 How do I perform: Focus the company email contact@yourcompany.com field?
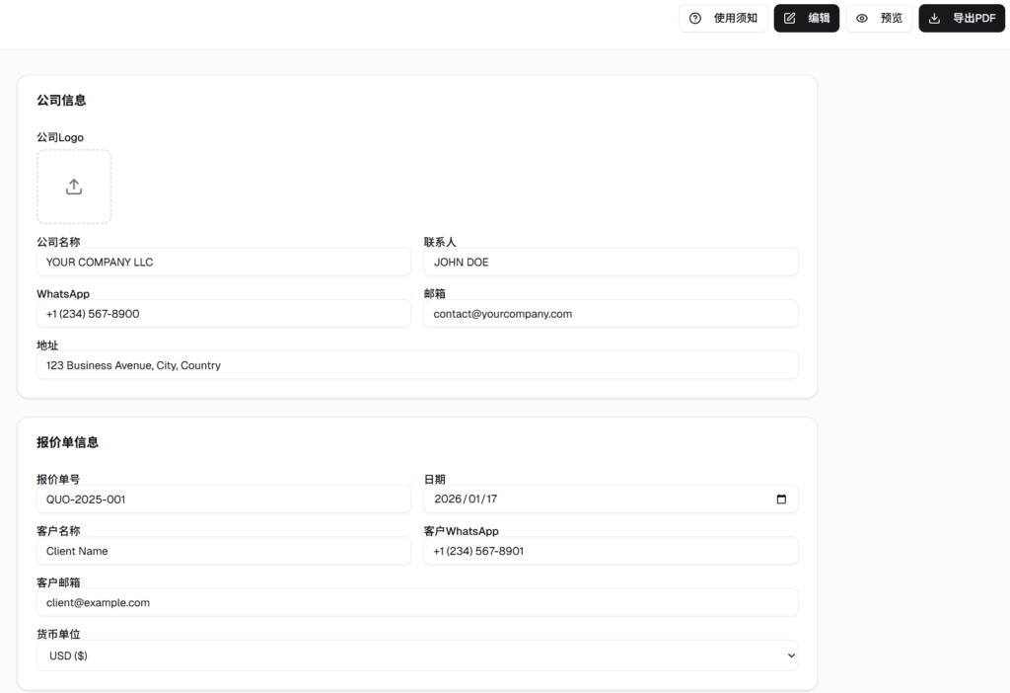[611, 314]
